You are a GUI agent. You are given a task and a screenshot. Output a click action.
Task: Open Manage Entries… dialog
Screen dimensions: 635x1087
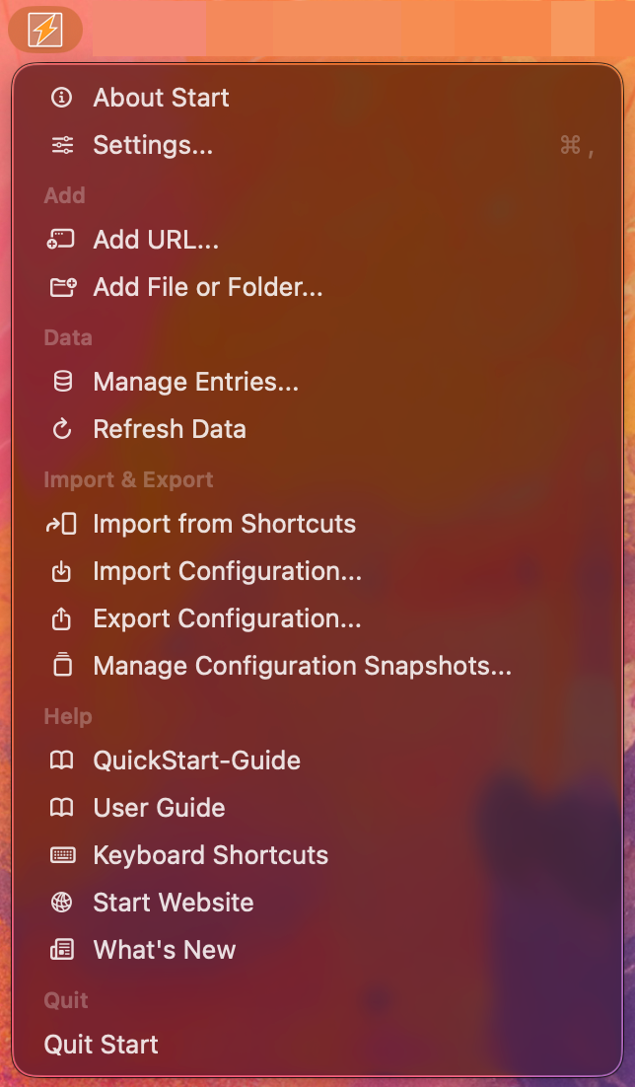coord(195,382)
